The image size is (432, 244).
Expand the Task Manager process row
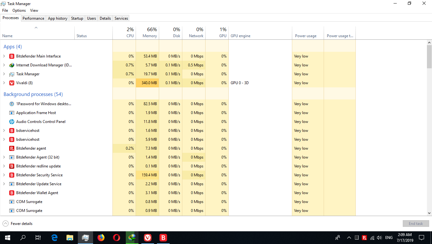4,74
